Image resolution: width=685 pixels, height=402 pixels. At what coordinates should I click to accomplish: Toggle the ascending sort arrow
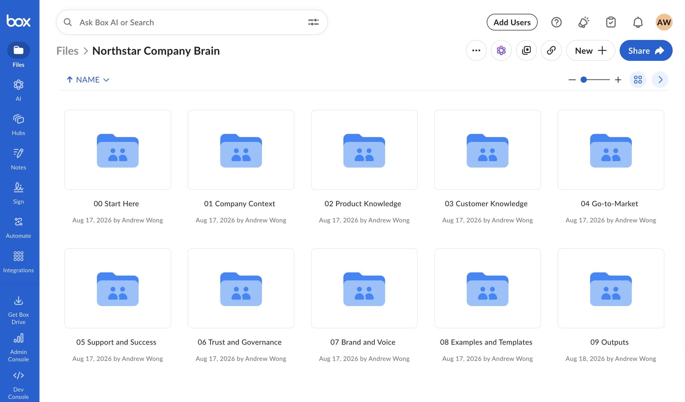[x=70, y=79]
